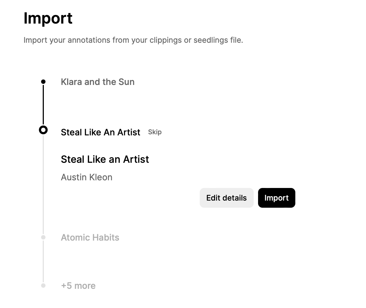Select the active ring marker next to Steal Like An Artist
The width and height of the screenshot is (366, 308).
pos(43,130)
